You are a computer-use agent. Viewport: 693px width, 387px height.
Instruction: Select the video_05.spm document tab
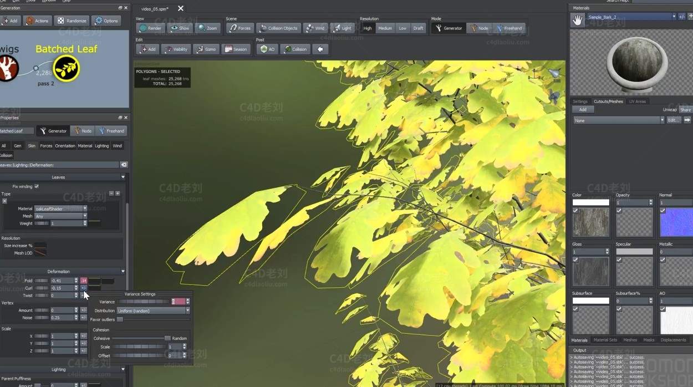coord(155,9)
